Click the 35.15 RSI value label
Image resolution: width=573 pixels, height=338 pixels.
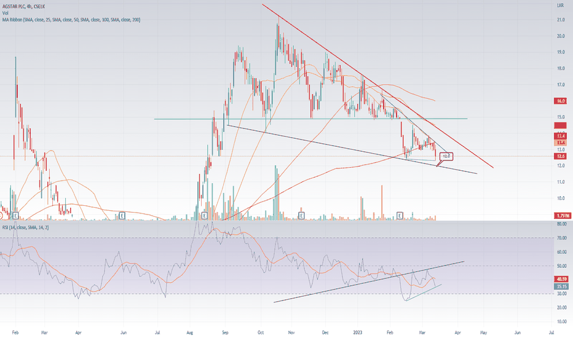tap(562, 286)
